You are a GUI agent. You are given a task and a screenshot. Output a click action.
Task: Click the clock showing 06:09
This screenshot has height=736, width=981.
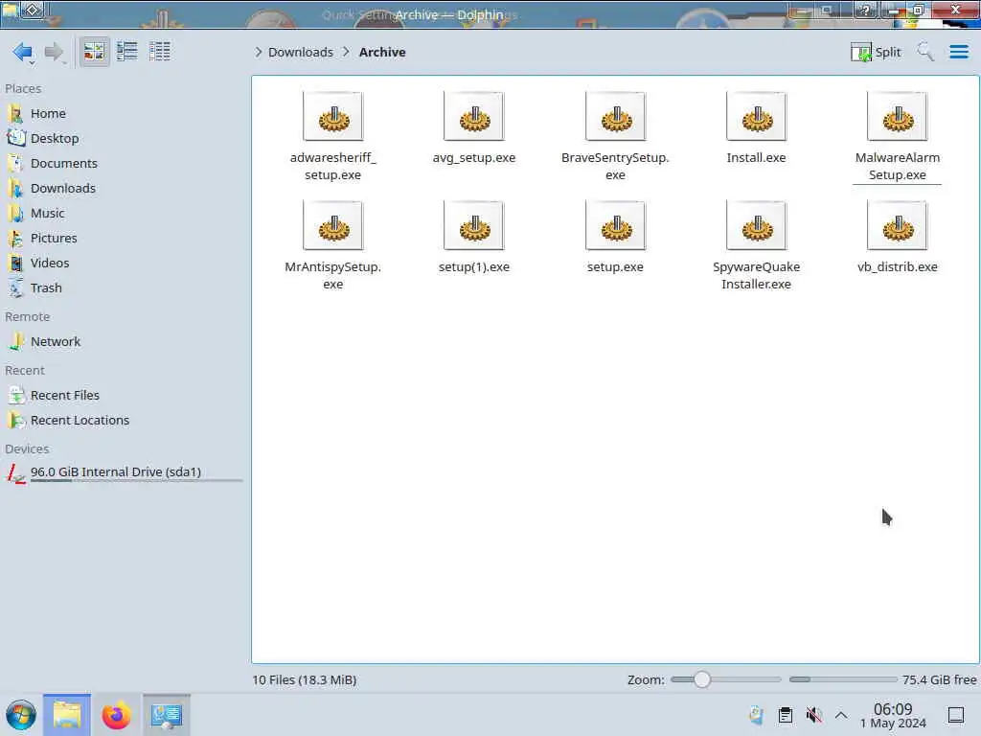click(893, 715)
